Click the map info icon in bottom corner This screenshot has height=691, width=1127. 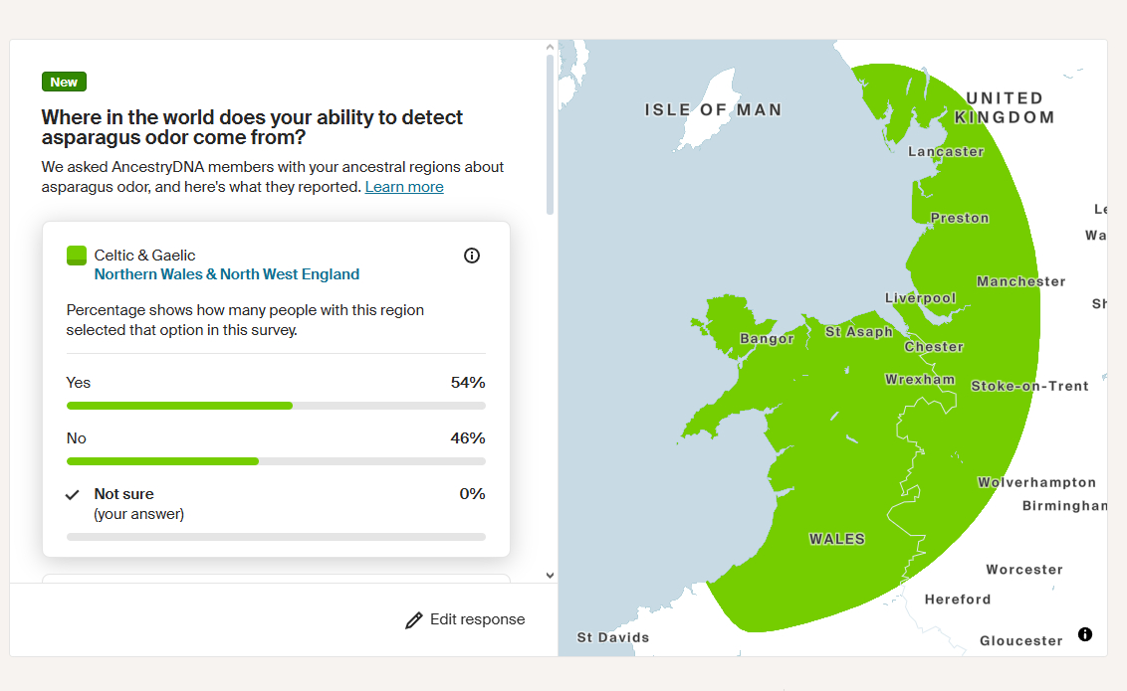[1085, 634]
